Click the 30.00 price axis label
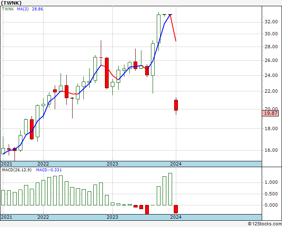The width and height of the screenshot is (282, 227). (271, 34)
